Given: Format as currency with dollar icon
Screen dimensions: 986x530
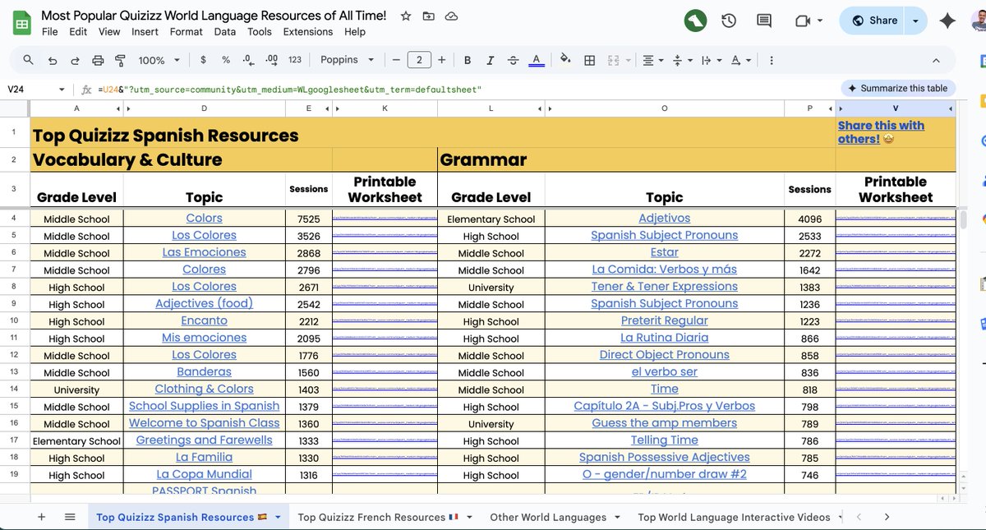Looking at the screenshot, I should tap(203, 60).
